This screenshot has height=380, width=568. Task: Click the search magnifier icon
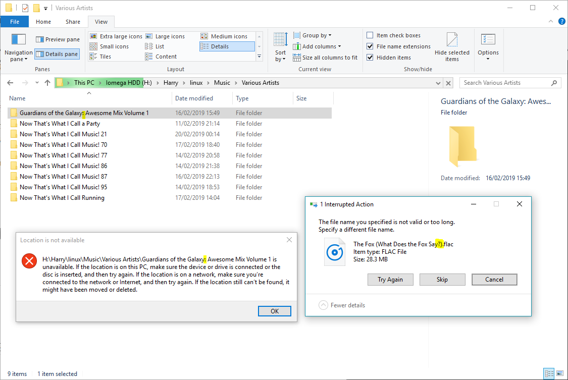[x=554, y=83]
